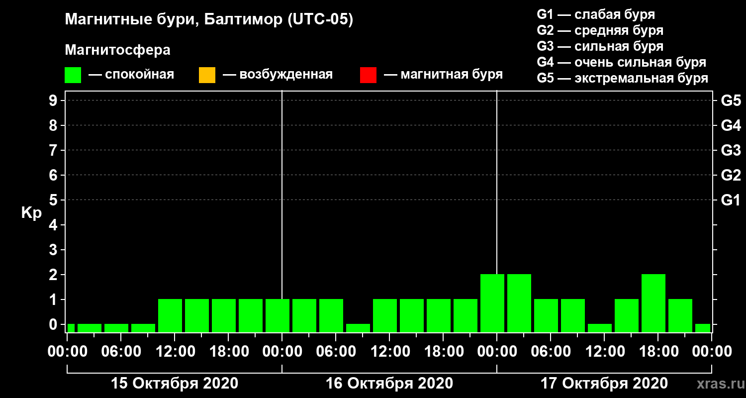Click the 'G2 — средняя буря' legend line

[x=600, y=30]
